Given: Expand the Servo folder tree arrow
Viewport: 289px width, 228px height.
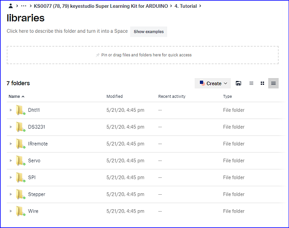Looking at the screenshot, I should pos(11,161).
